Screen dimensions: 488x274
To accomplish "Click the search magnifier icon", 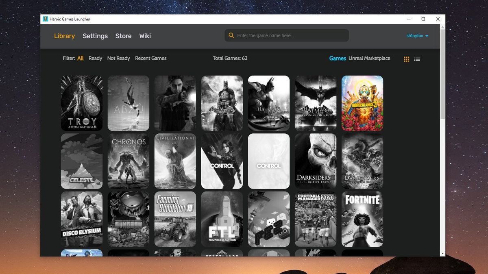I will click(x=231, y=35).
